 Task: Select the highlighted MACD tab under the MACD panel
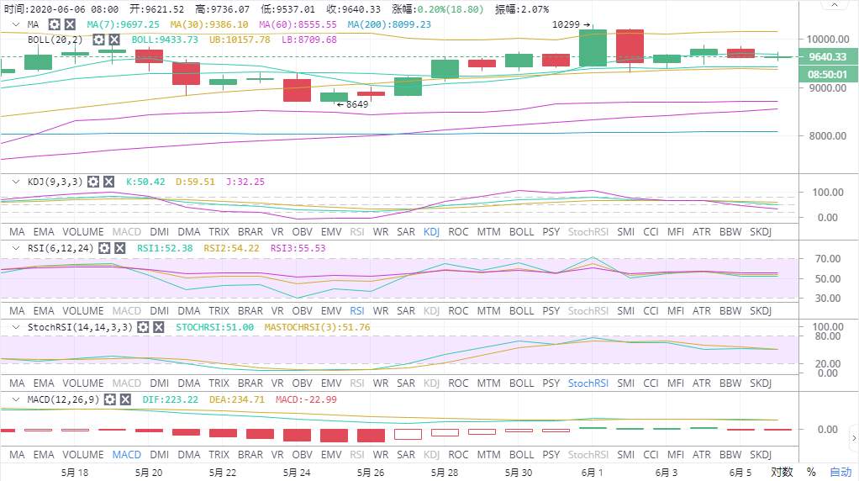coord(127,455)
